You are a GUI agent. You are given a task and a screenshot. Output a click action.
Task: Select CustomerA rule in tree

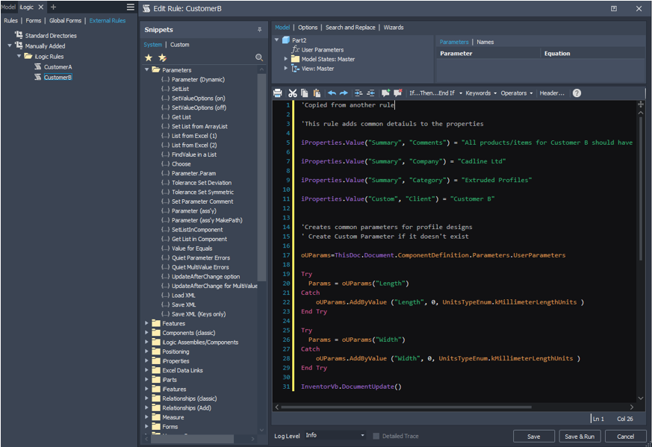coord(58,67)
